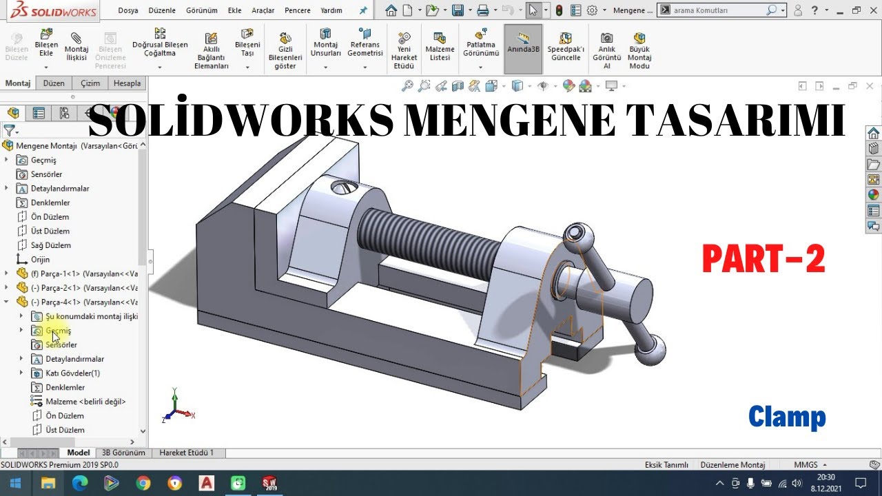Open the Yardım menu
This screenshot has height=496, width=882.
point(331,10)
